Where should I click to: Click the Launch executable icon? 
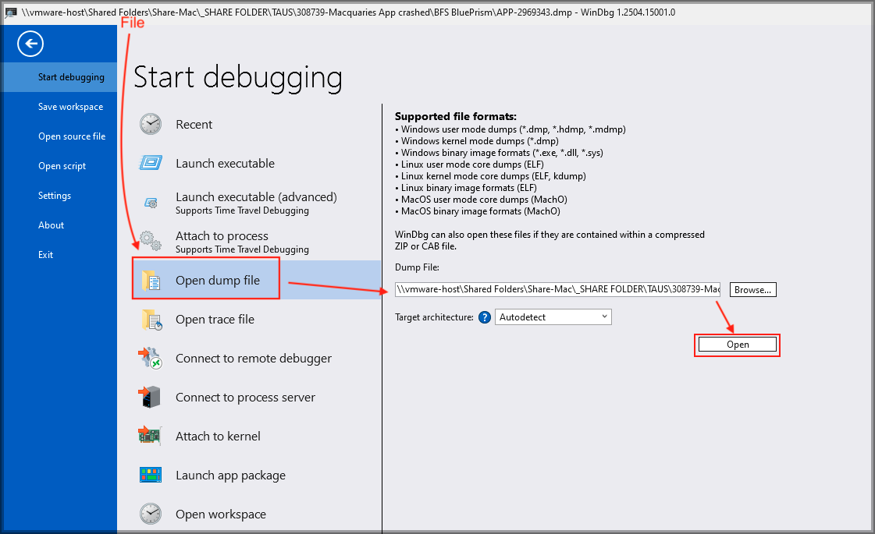click(x=151, y=163)
